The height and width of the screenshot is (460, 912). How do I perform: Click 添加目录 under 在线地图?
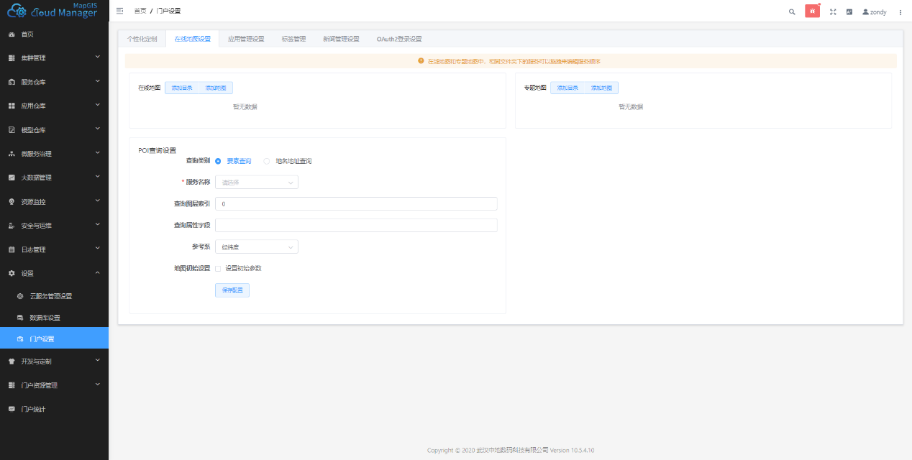(x=182, y=88)
